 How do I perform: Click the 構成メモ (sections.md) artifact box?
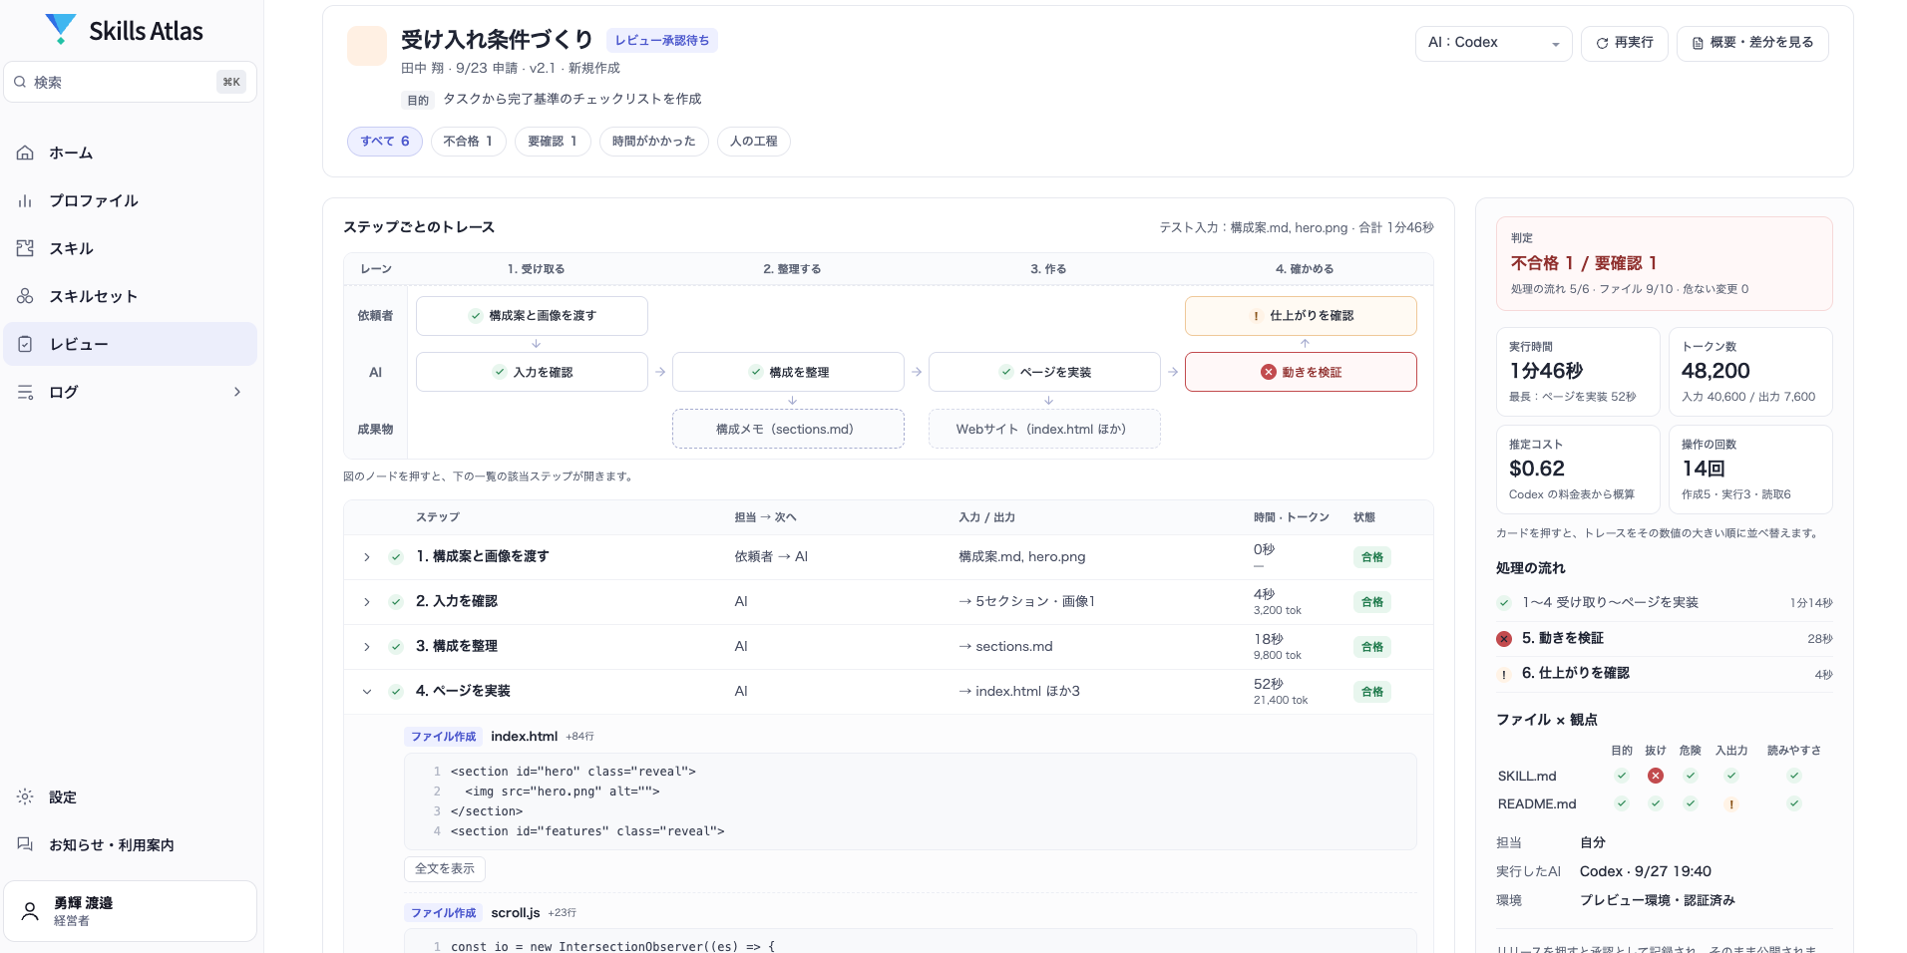(x=788, y=429)
